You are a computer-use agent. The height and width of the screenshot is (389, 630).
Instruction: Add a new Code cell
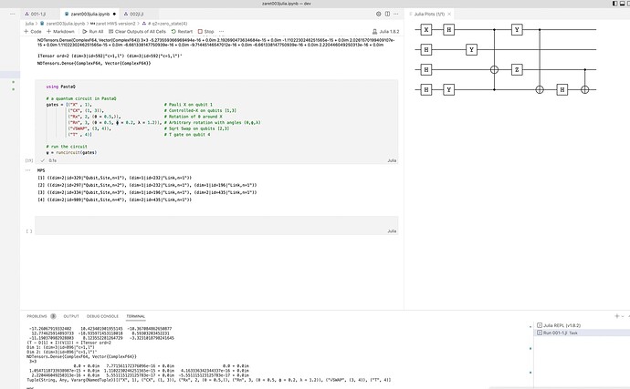33,31
